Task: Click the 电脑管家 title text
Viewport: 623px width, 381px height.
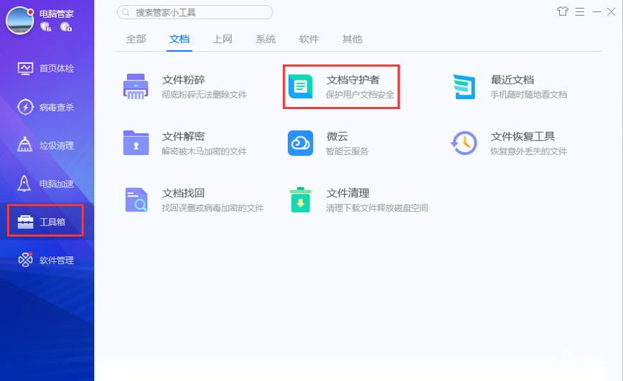Action: click(x=57, y=14)
